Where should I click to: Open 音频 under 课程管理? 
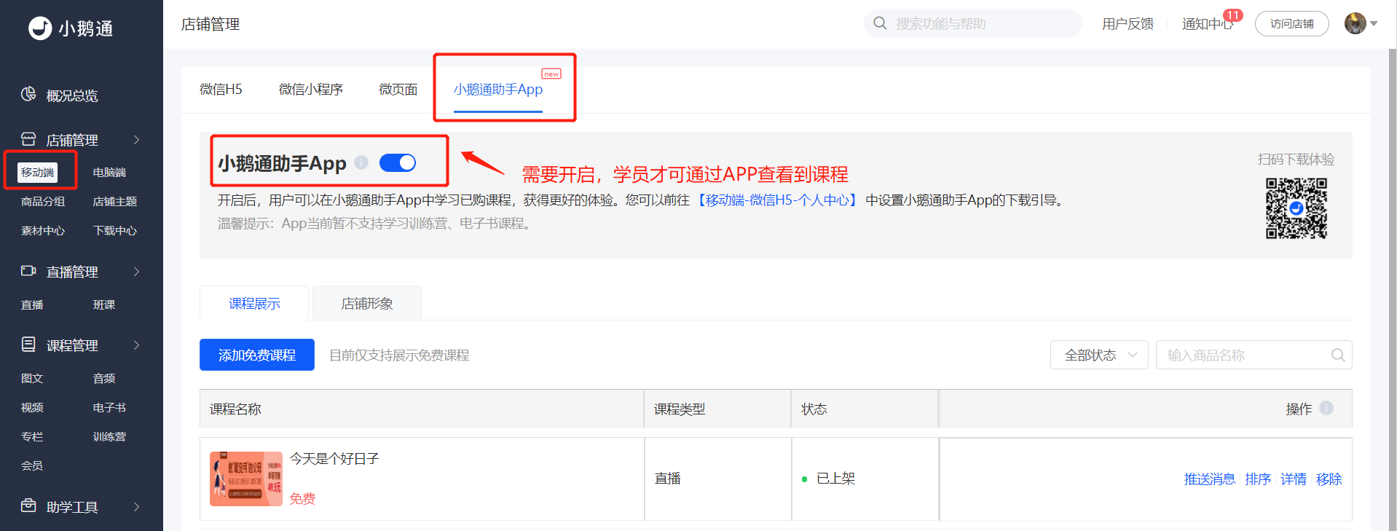(x=104, y=379)
